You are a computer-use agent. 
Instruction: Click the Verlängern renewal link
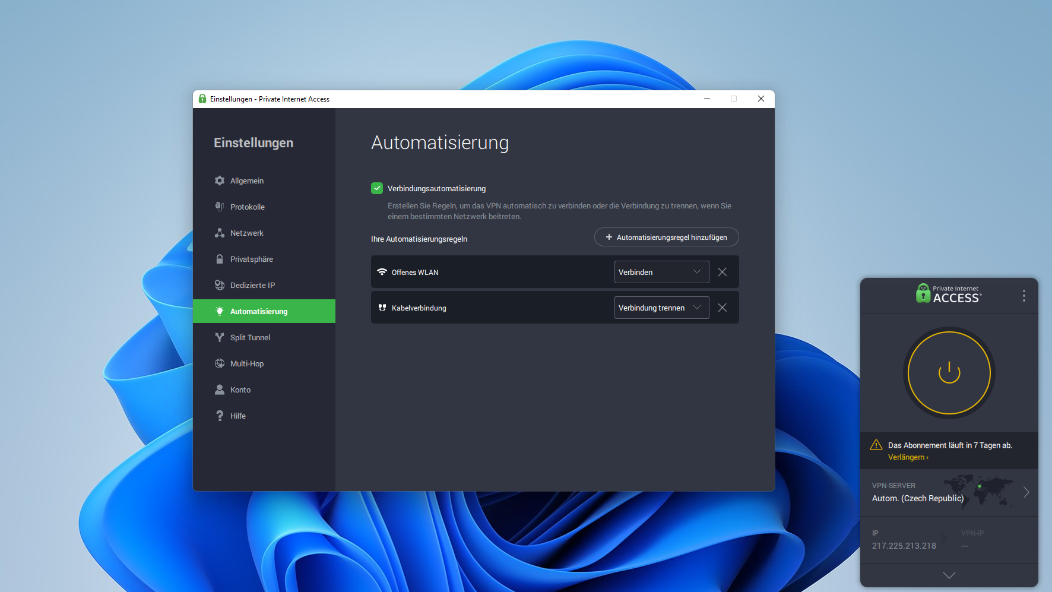[x=908, y=457]
